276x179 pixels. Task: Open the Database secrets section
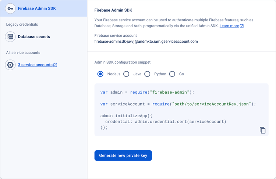pyautogui.click(x=34, y=37)
